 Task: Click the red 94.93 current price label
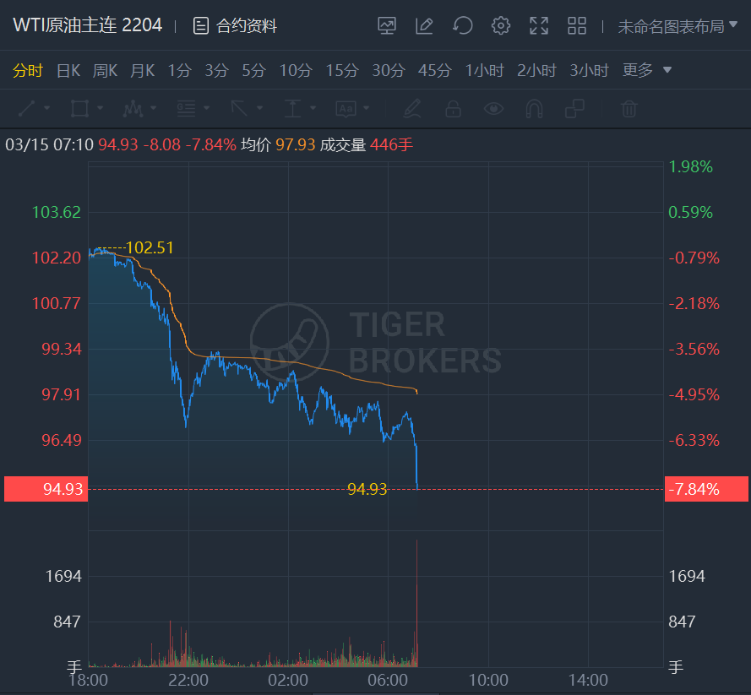coord(46,489)
